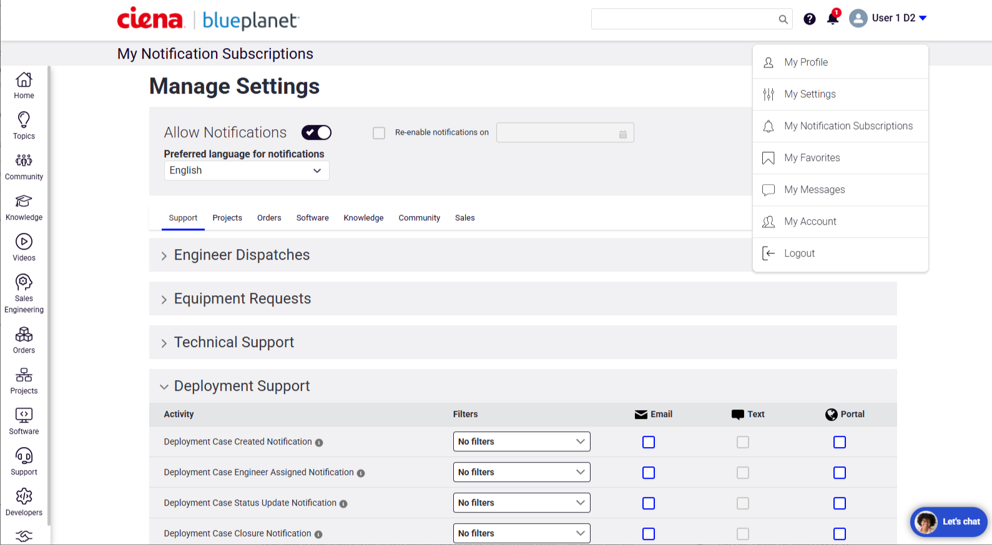This screenshot has height=545, width=992.
Task: Open filters dropdown for Status Update Notification
Action: (x=521, y=503)
